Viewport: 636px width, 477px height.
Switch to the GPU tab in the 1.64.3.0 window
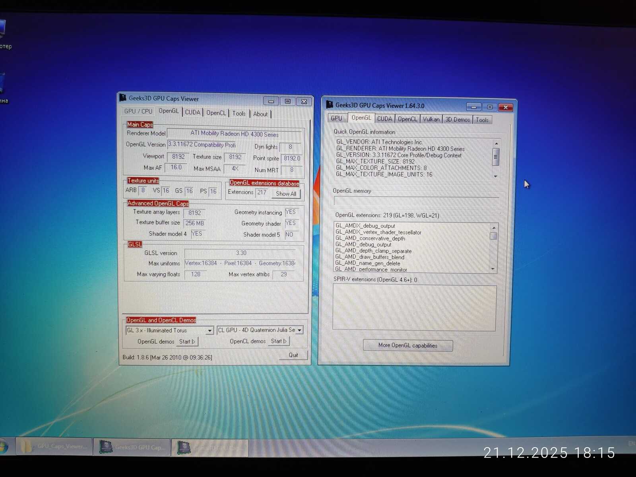(336, 118)
